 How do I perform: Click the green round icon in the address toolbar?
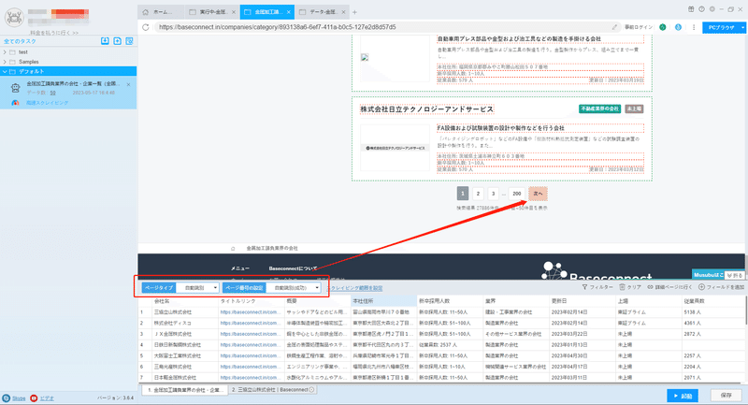tap(663, 27)
